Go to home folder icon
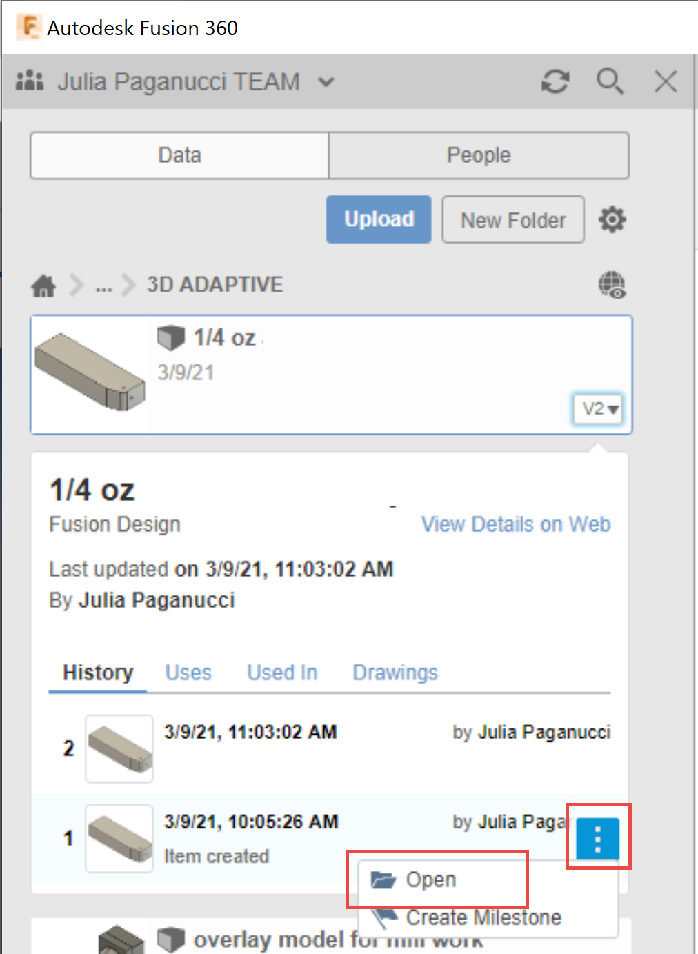Image resolution: width=698 pixels, height=954 pixels. coord(43,285)
